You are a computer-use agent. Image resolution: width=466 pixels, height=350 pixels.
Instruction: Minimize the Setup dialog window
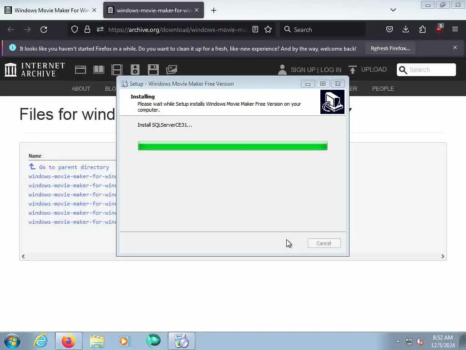308,84
